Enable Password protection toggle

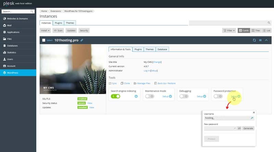tap(218, 96)
